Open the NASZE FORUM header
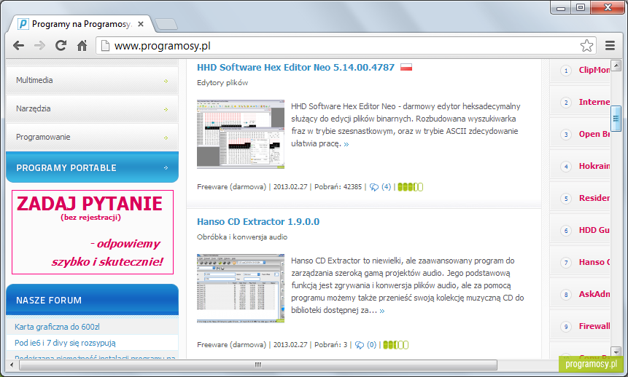Image resolution: width=628 pixels, height=377 pixels. pos(92,300)
